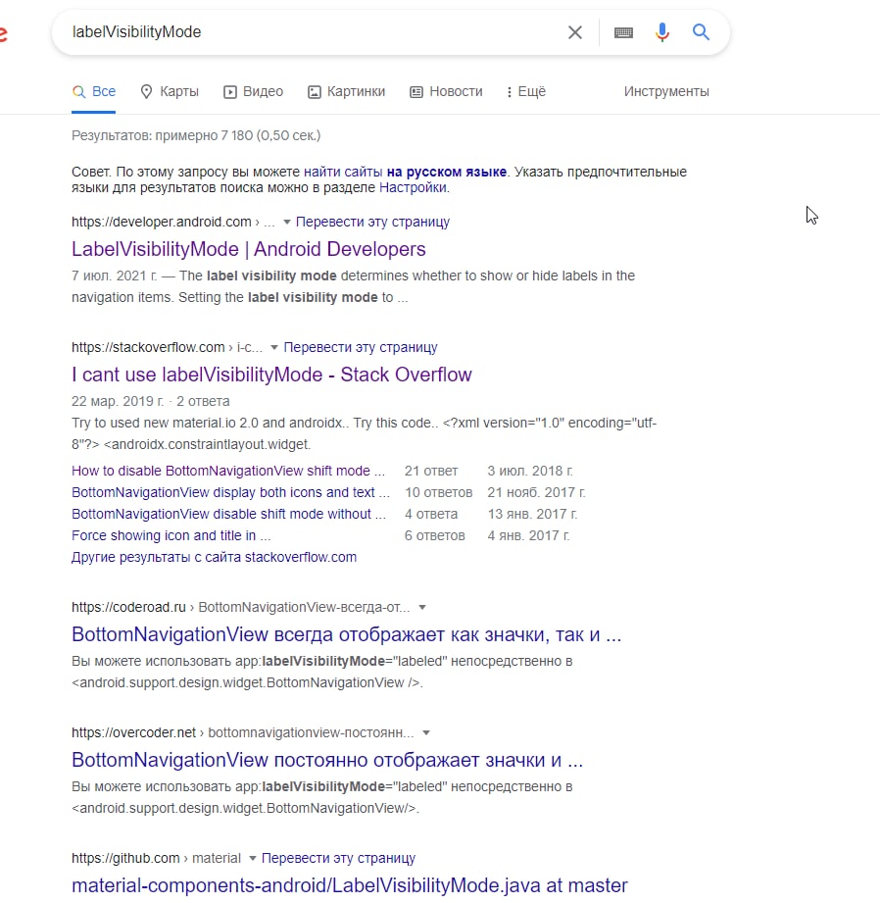Image resolution: width=880 pixels, height=903 pixels.
Task: Translate the github.com result page
Action: tap(338, 858)
